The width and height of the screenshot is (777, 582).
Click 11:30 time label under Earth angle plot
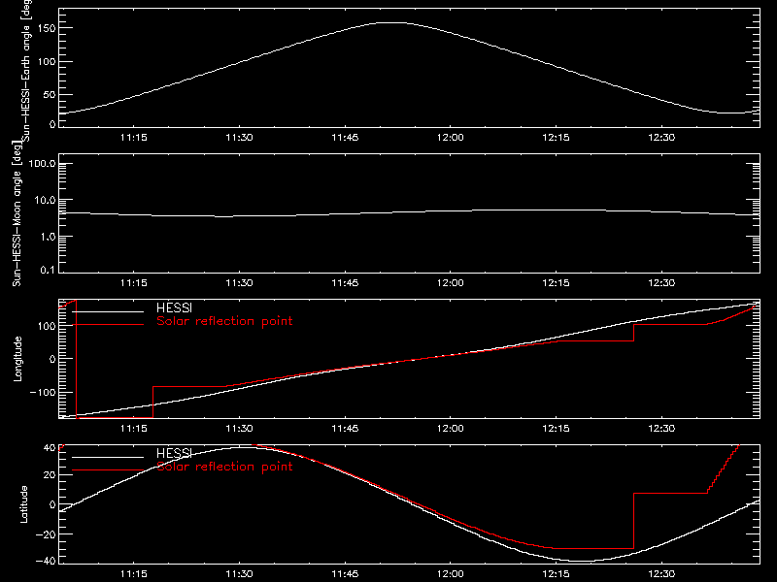[239, 138]
